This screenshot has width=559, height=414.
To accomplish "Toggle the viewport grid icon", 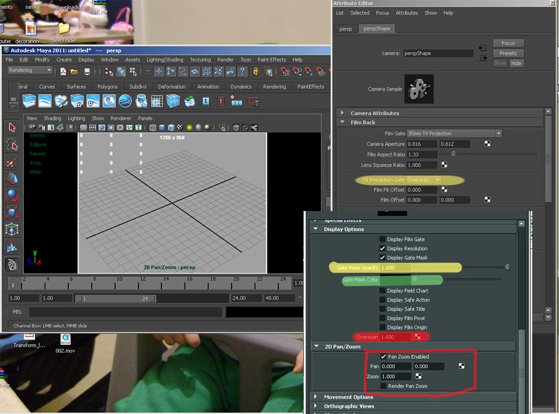I will [x=83, y=127].
